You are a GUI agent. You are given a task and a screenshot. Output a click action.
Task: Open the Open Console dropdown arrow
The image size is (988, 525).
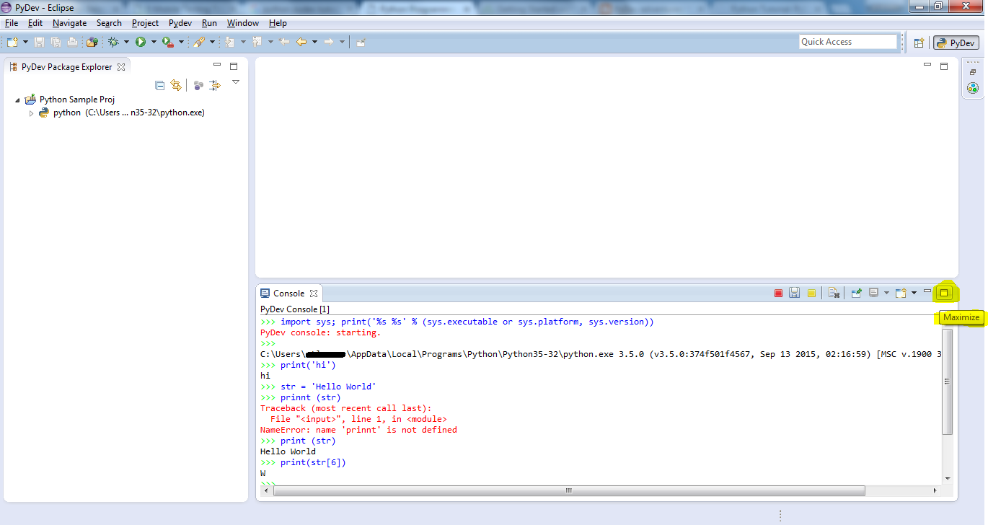coord(914,293)
